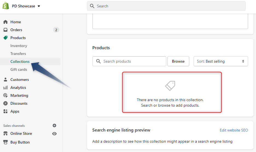This screenshot has width=256, height=152.
Task: Click the Customers person icon
Action: [x=5, y=80]
